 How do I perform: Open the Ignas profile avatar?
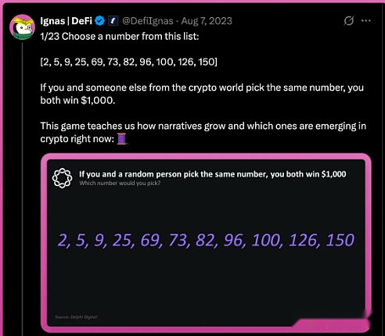[22, 27]
